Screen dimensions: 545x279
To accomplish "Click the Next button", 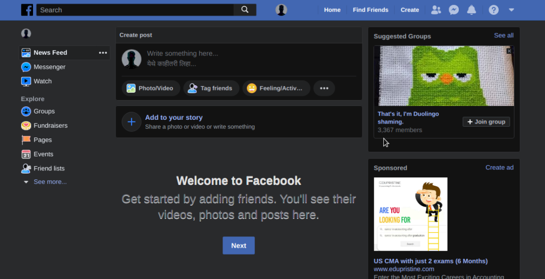I will (239, 245).
